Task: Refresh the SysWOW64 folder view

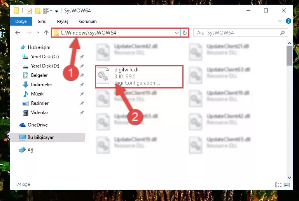Action: [184, 33]
